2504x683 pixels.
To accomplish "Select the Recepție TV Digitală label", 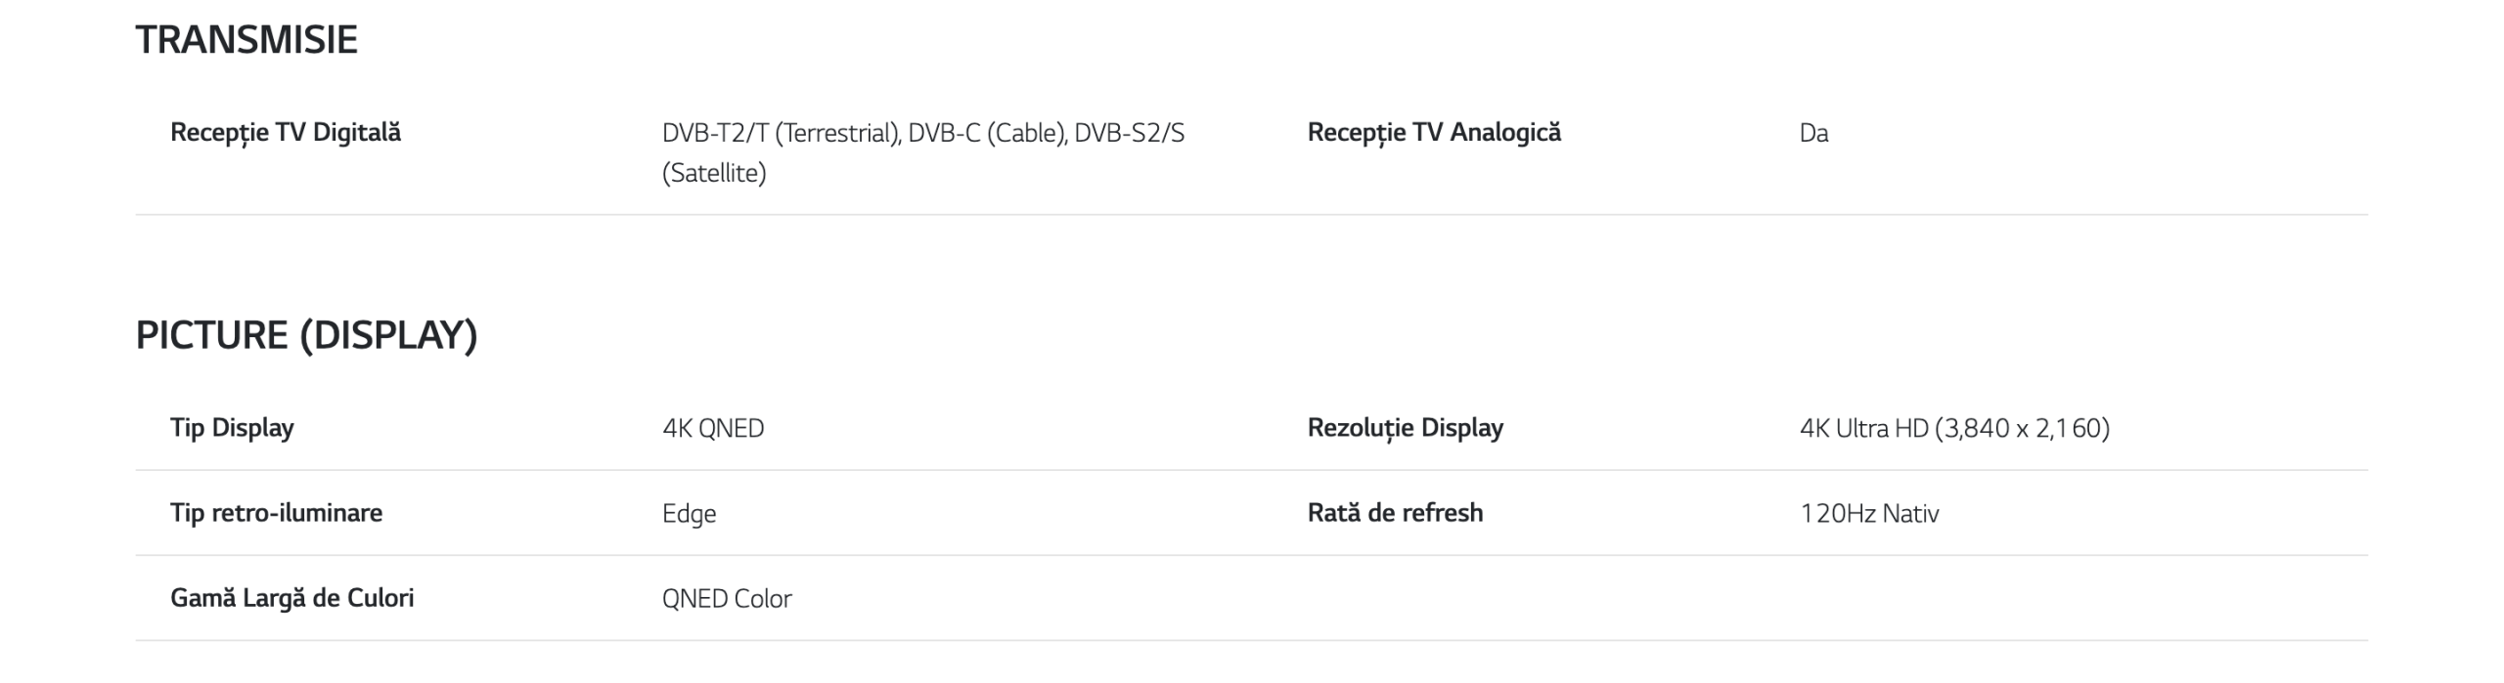I will pyautogui.click(x=286, y=133).
